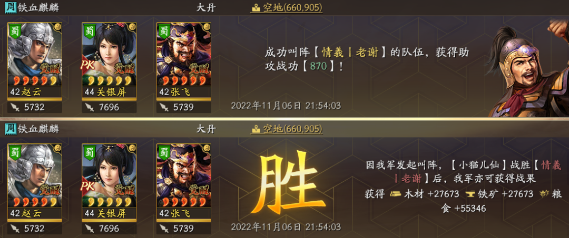
Task: Click the 周 alliance badge in bottom report
Action: click(11, 129)
